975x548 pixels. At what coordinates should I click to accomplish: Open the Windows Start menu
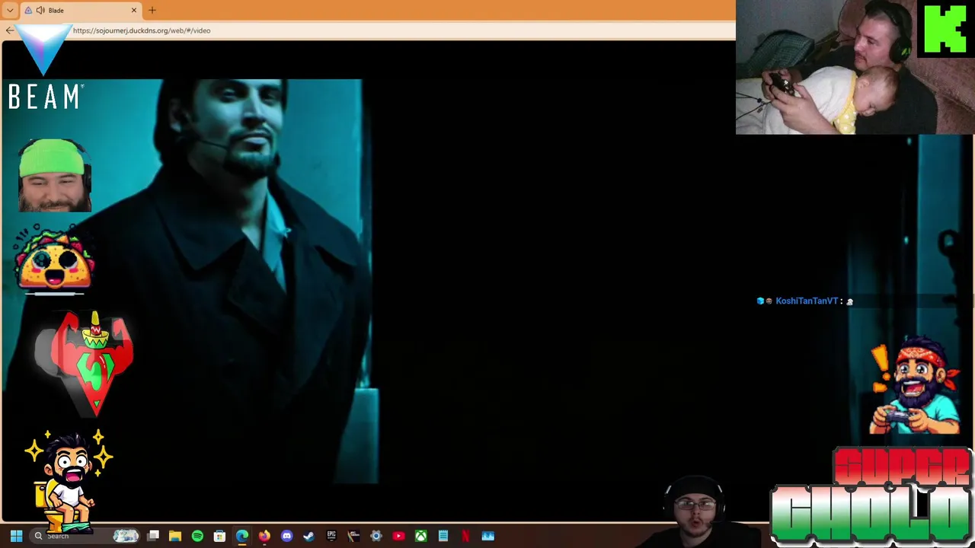pos(16,536)
